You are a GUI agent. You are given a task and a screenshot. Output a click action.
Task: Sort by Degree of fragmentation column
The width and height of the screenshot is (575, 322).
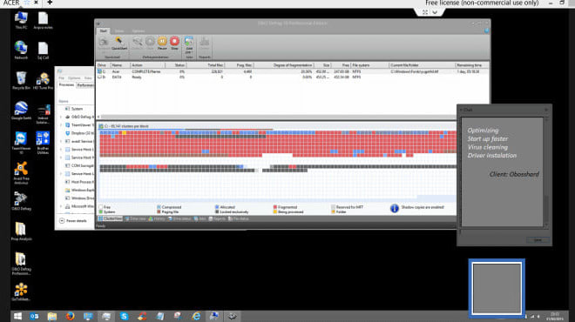[x=293, y=65]
